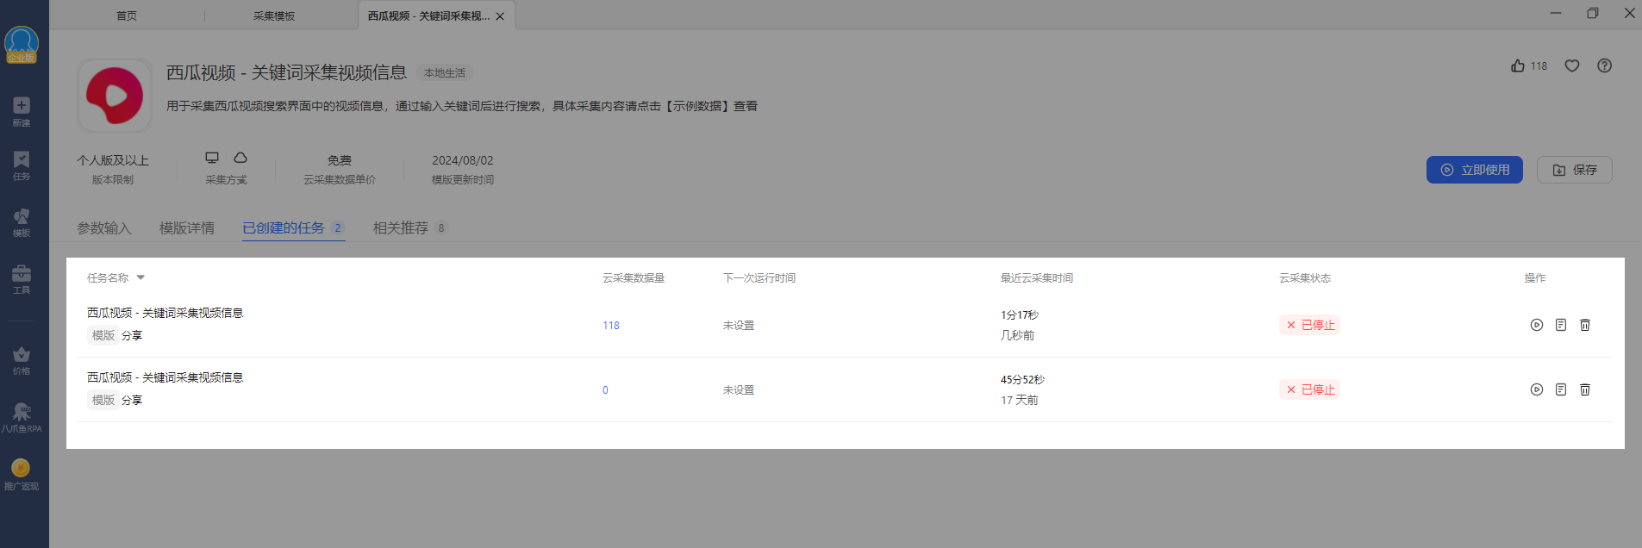Open the 模版详情 tab
This screenshot has width=1642, height=548.
click(x=187, y=227)
